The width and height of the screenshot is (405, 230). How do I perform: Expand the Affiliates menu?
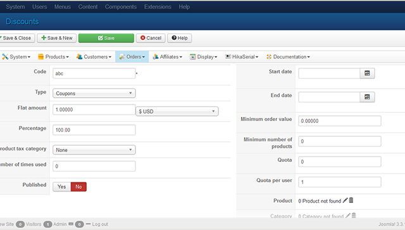(167, 56)
